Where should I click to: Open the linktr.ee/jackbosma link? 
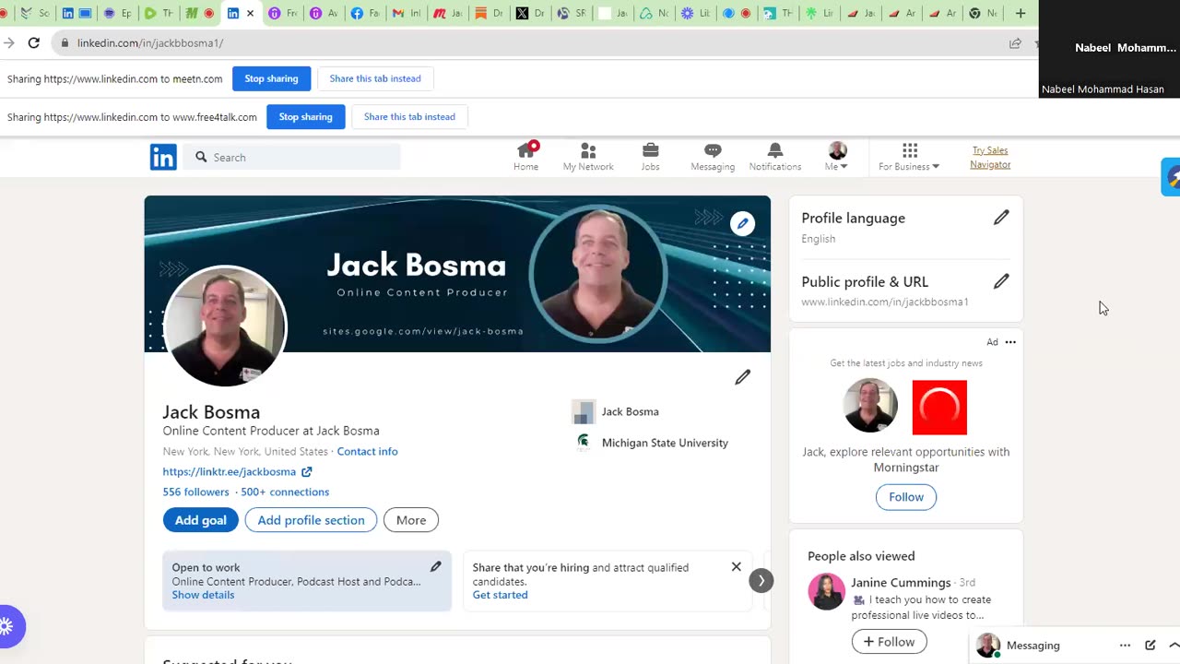tap(237, 471)
